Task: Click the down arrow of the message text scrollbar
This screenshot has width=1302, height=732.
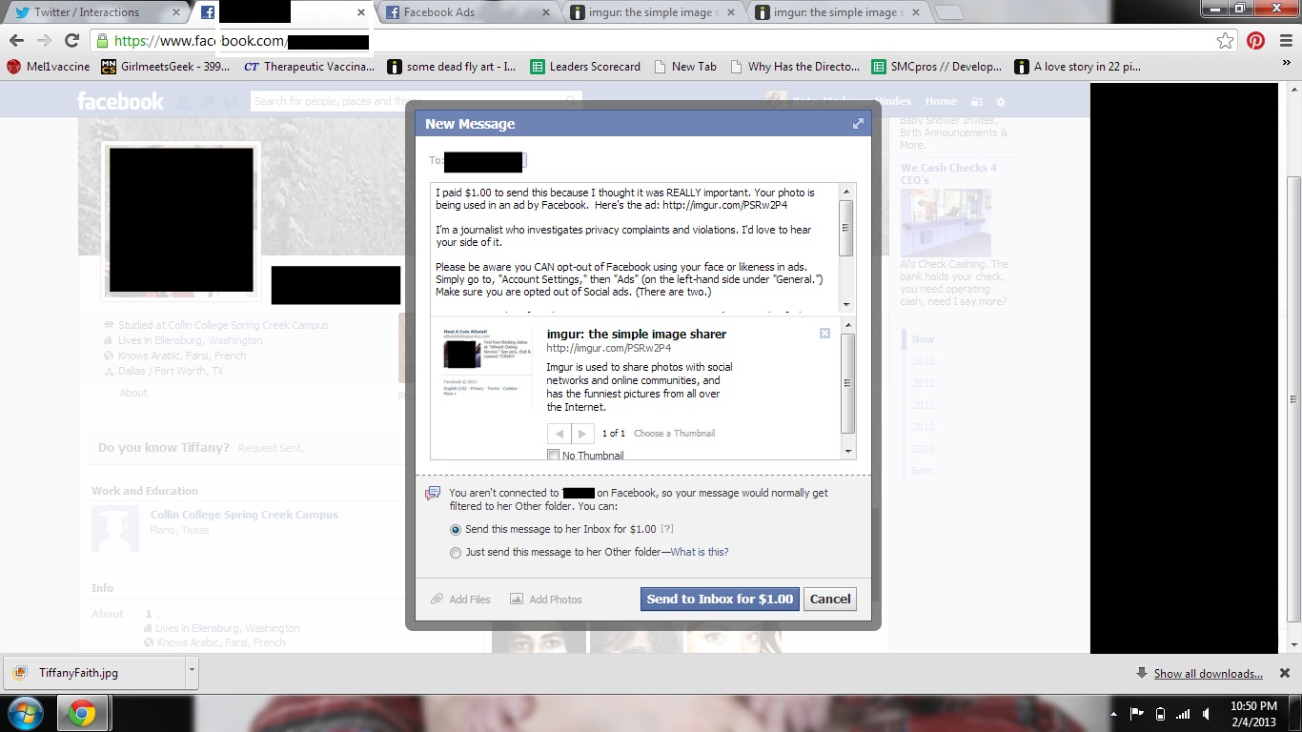Action: pos(846,305)
